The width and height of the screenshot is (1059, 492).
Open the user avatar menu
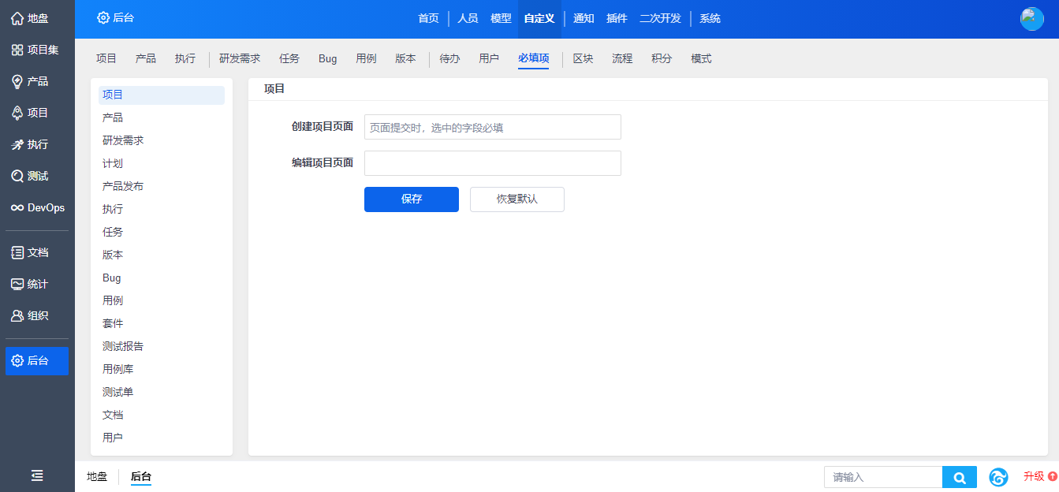tap(1031, 19)
